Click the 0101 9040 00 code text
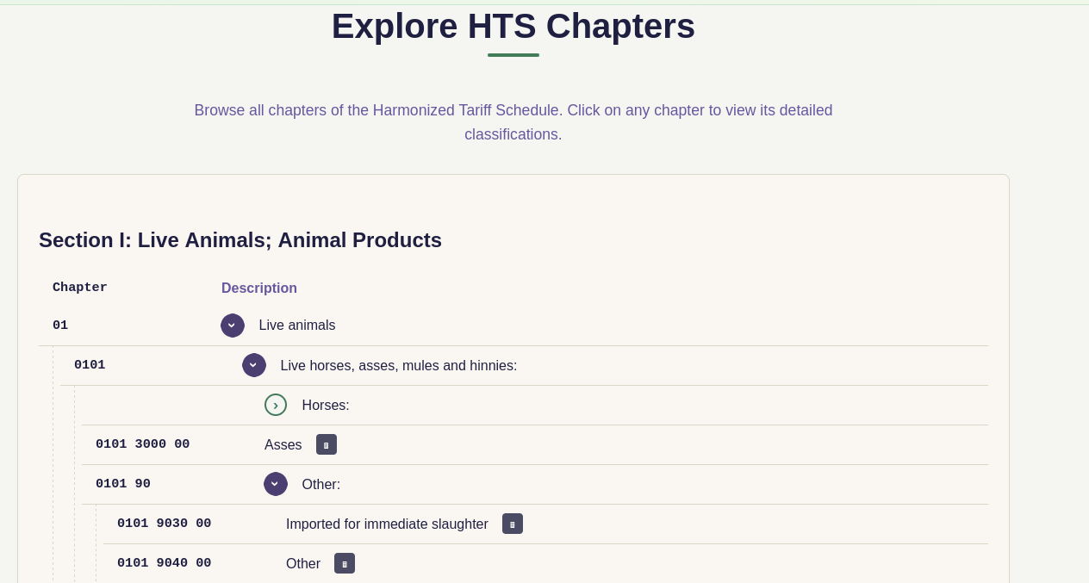Viewport: 1089px width, 583px height. (164, 563)
